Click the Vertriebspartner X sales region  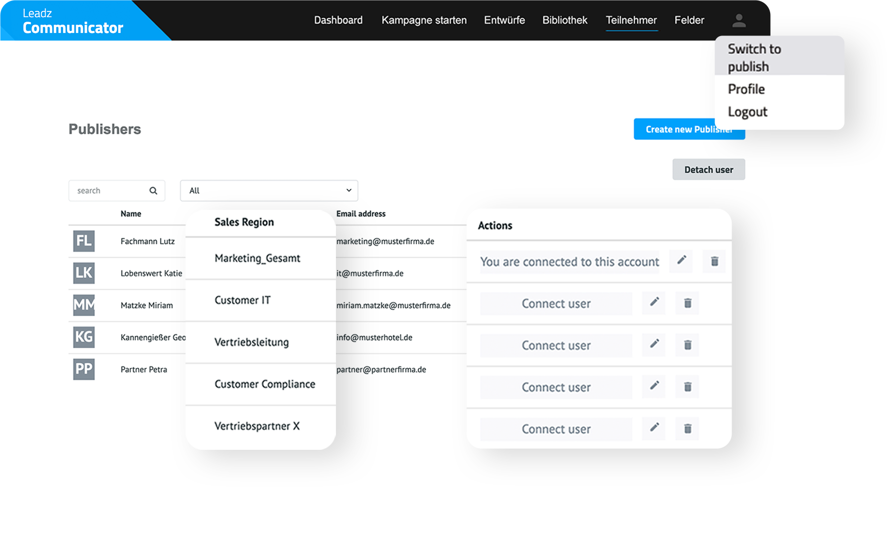tap(257, 426)
